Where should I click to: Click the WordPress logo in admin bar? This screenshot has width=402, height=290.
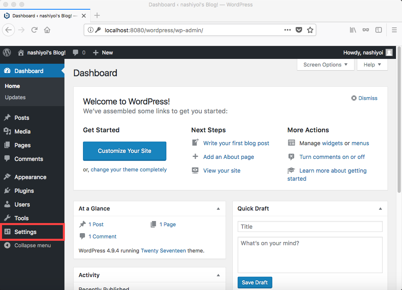tap(7, 52)
